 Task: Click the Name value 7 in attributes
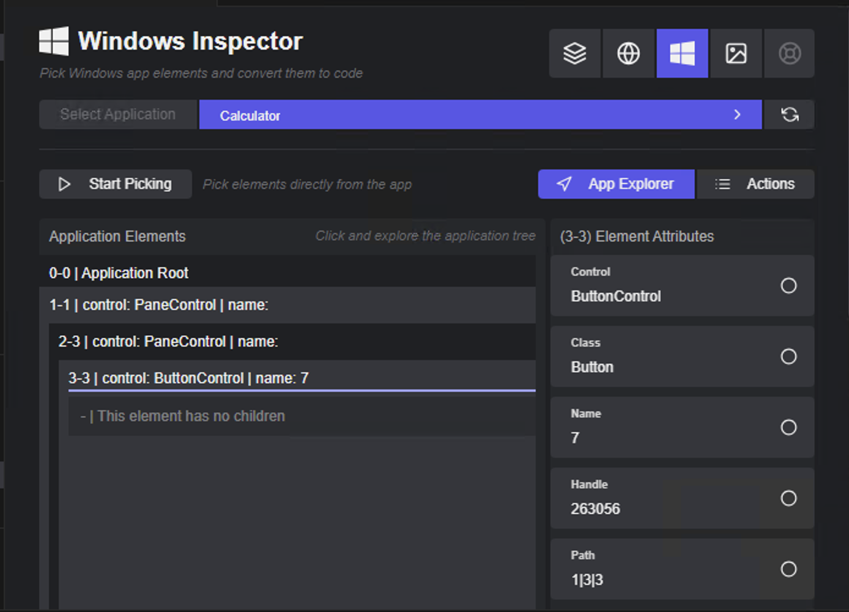click(x=574, y=438)
